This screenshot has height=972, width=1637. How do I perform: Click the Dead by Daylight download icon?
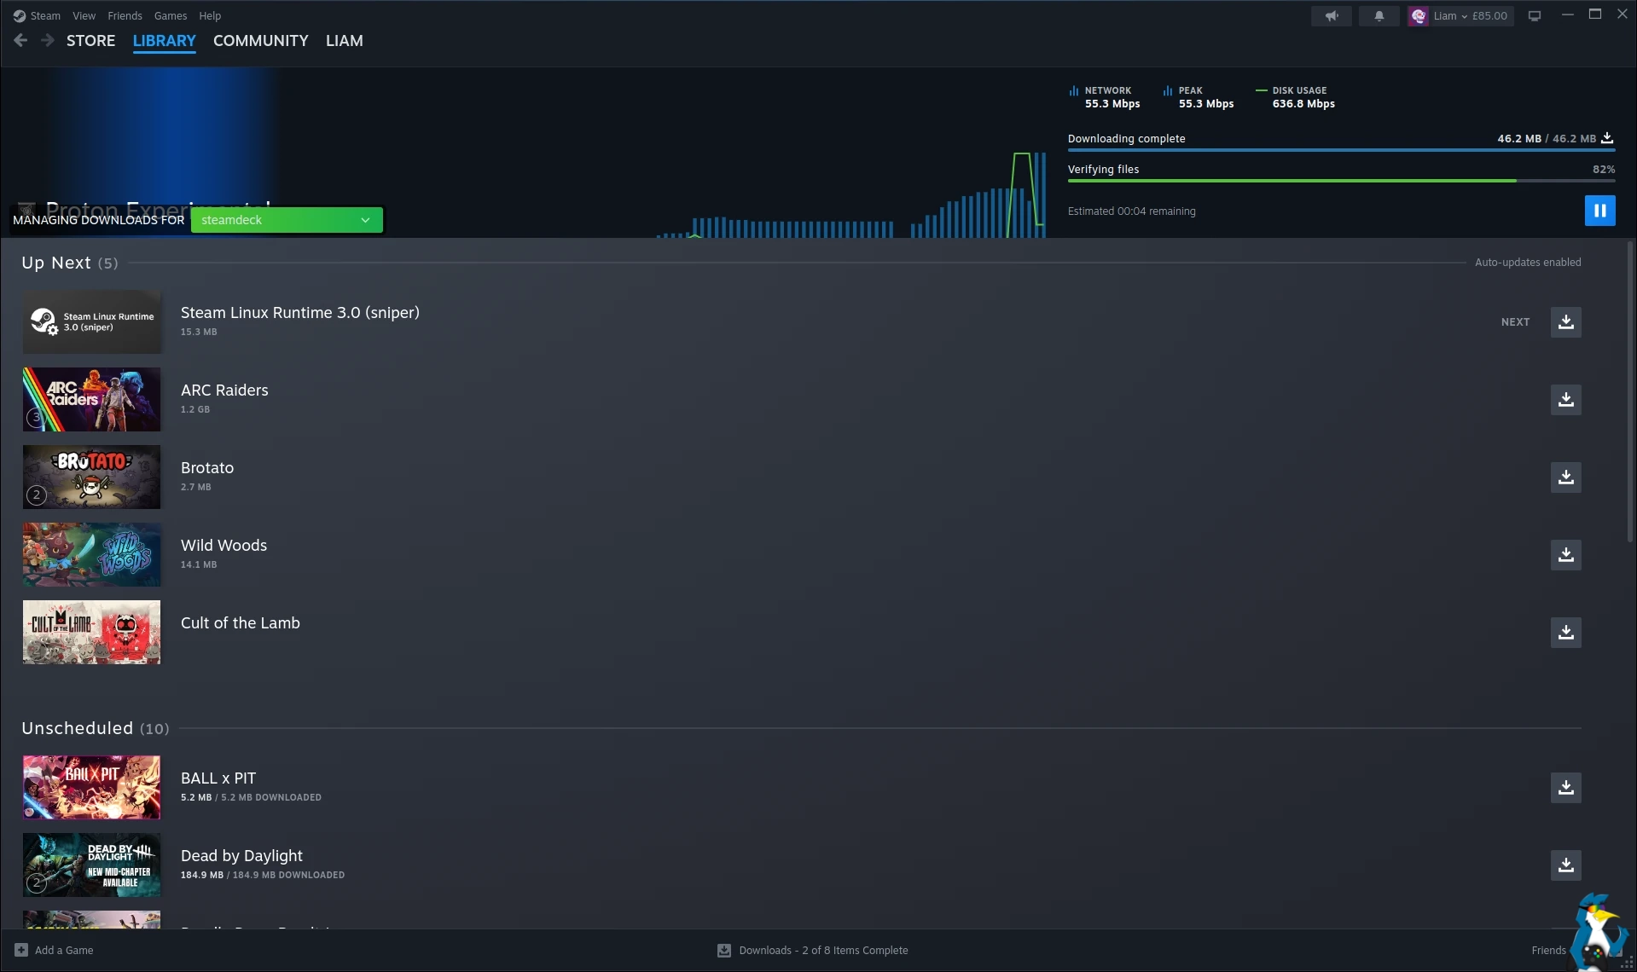coord(1565,865)
